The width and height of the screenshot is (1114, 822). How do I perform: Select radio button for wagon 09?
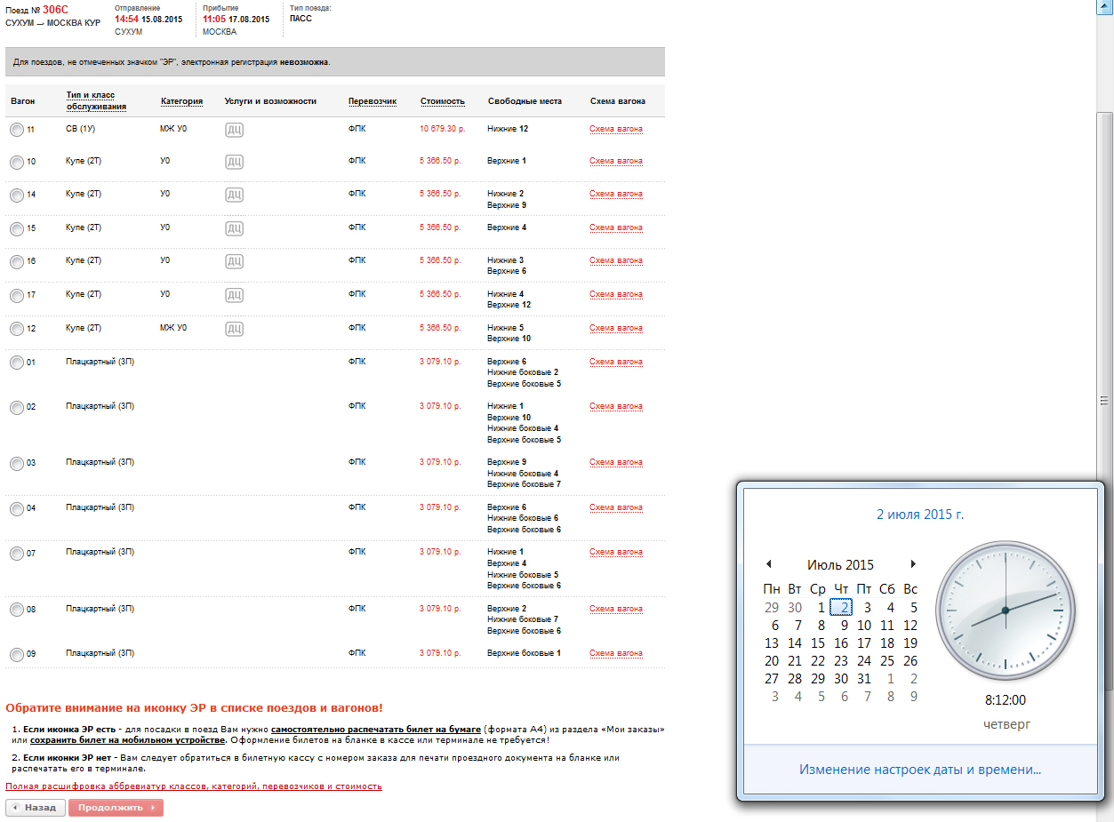pyautogui.click(x=17, y=654)
